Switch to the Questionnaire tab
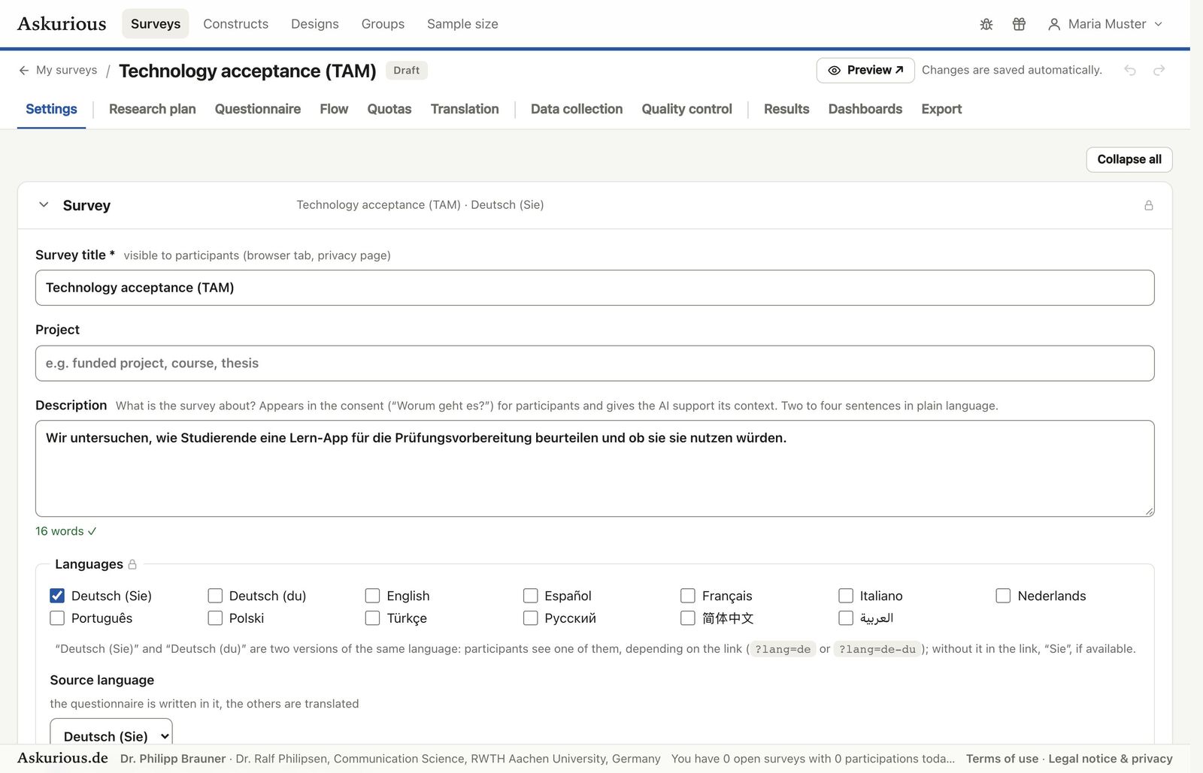 point(258,109)
